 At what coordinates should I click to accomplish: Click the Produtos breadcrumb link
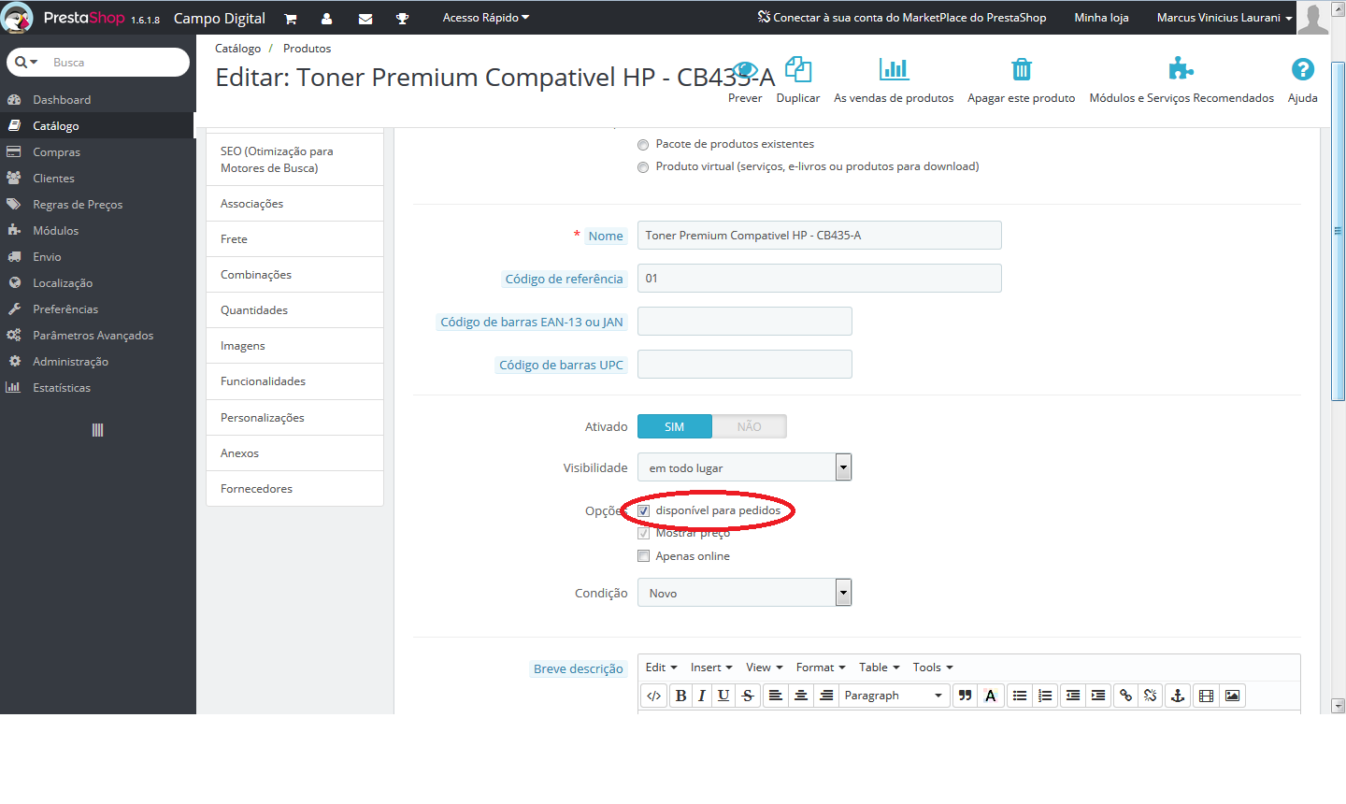[307, 49]
